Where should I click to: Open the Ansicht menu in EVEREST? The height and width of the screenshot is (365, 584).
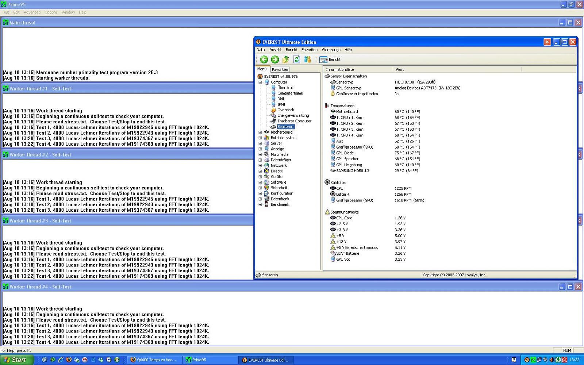click(x=276, y=50)
